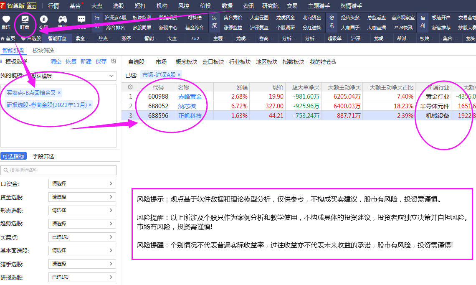Open the 研究院 top menu
This screenshot has width=476, height=285.
(270, 6)
